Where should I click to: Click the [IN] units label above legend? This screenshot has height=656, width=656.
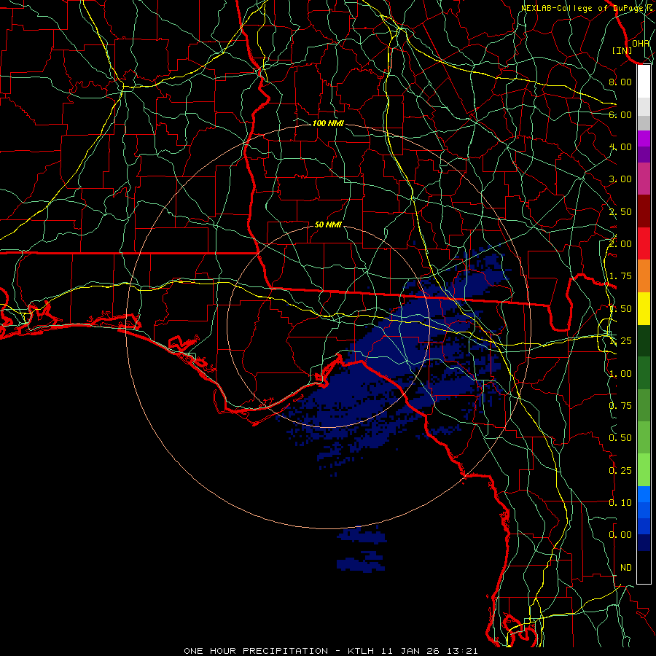point(622,50)
